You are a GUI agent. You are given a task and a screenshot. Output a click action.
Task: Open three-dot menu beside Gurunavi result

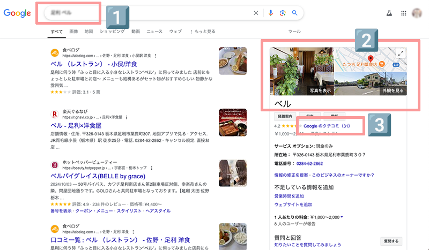[127, 117]
